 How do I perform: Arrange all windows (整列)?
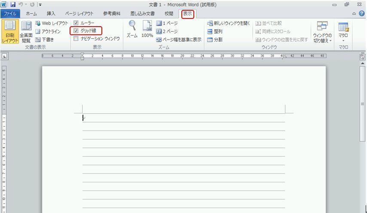[214, 31]
